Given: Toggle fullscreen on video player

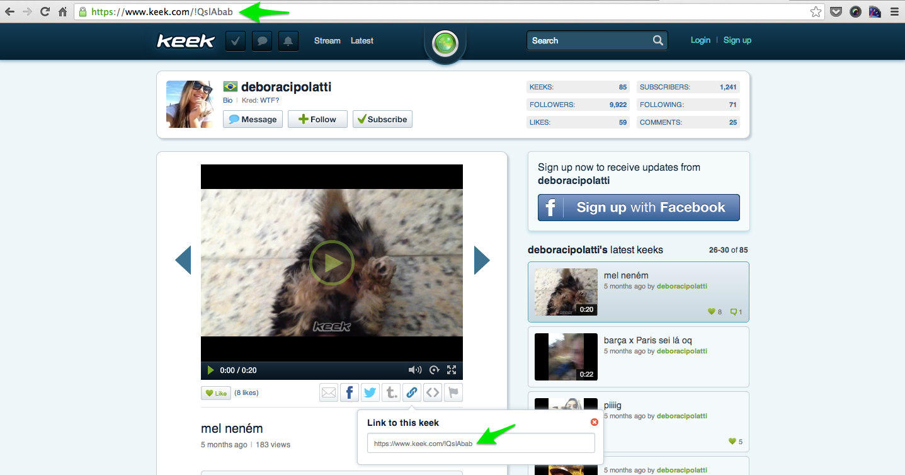Looking at the screenshot, I should [452, 370].
